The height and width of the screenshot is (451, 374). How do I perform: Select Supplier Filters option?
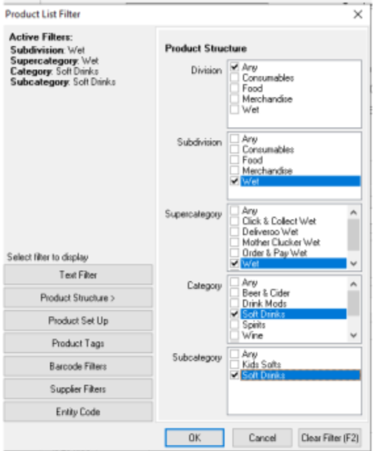point(78,389)
